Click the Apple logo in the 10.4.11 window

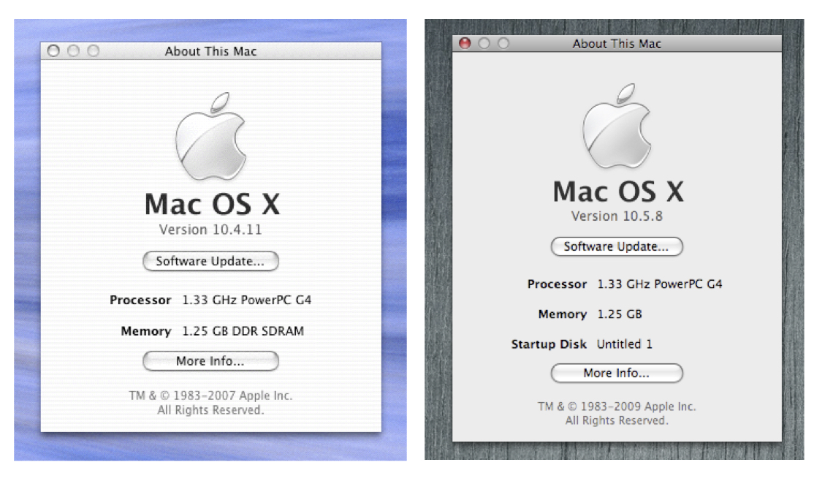210,136
